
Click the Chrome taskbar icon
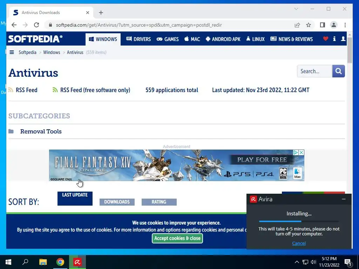(x=60, y=262)
